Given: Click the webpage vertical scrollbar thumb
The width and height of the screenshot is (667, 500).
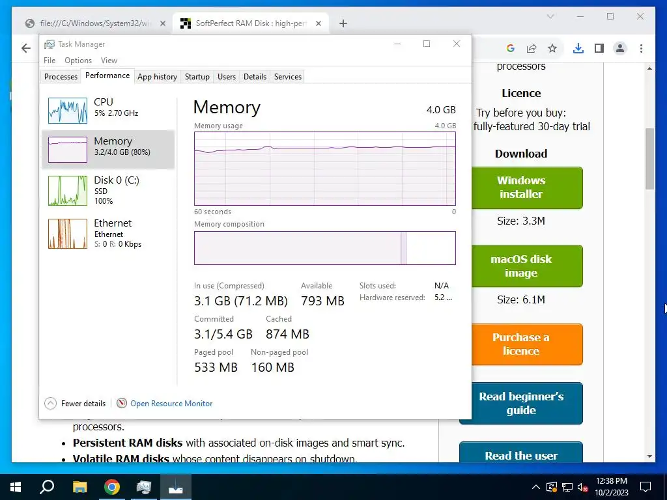Looking at the screenshot, I should click(x=649, y=159).
